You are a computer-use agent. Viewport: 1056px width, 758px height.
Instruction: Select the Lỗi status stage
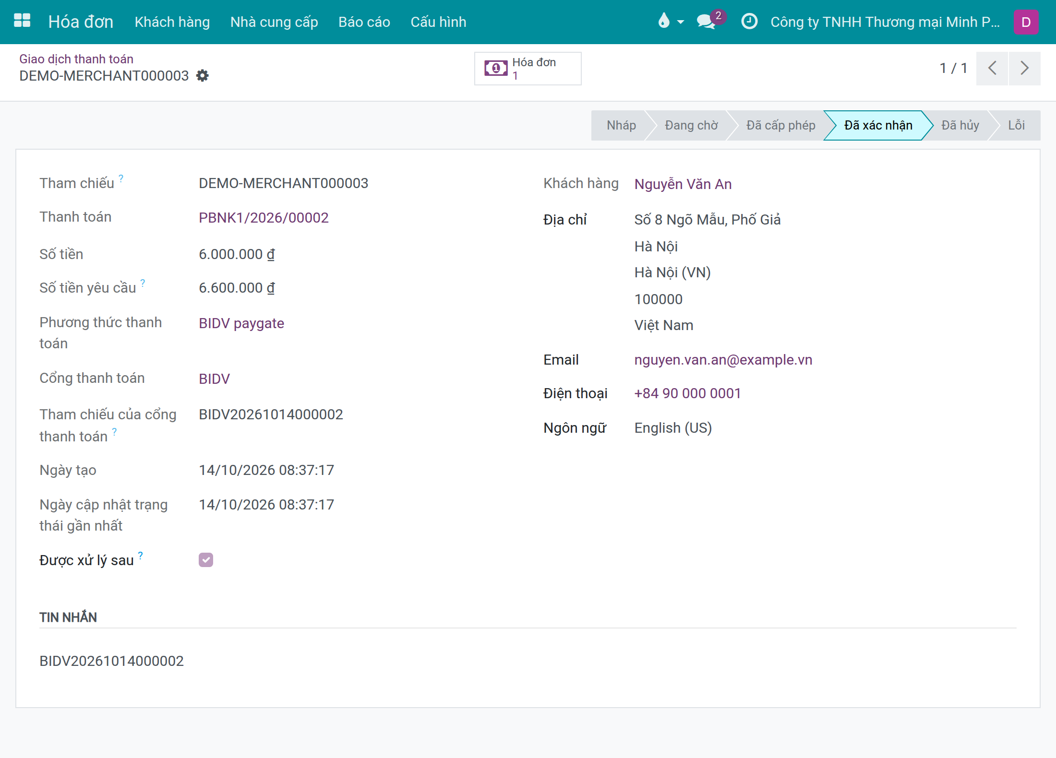1016,125
